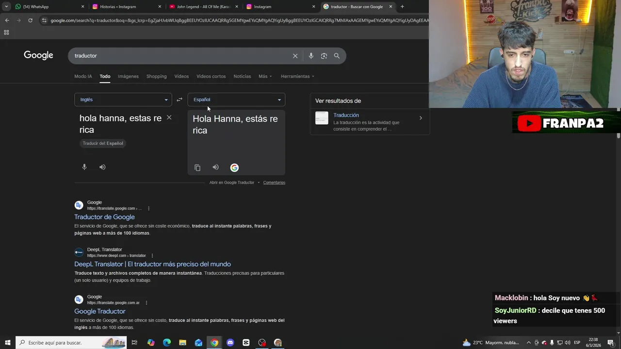Viewport: 621px width, 349px height.
Task: Click Abrir en Google Traductor
Action: 231,182
